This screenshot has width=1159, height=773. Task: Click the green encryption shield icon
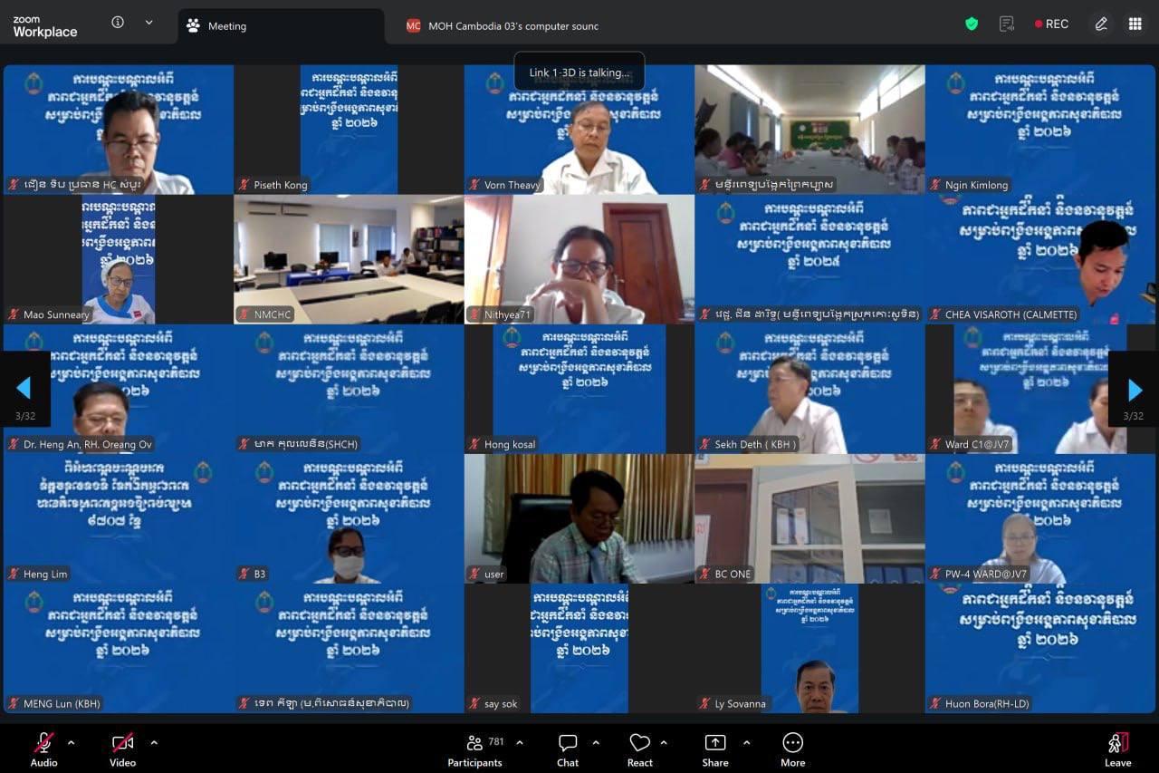click(x=972, y=24)
